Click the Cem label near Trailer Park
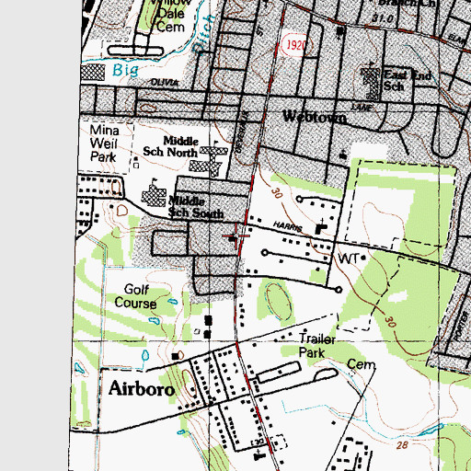 point(361,364)
